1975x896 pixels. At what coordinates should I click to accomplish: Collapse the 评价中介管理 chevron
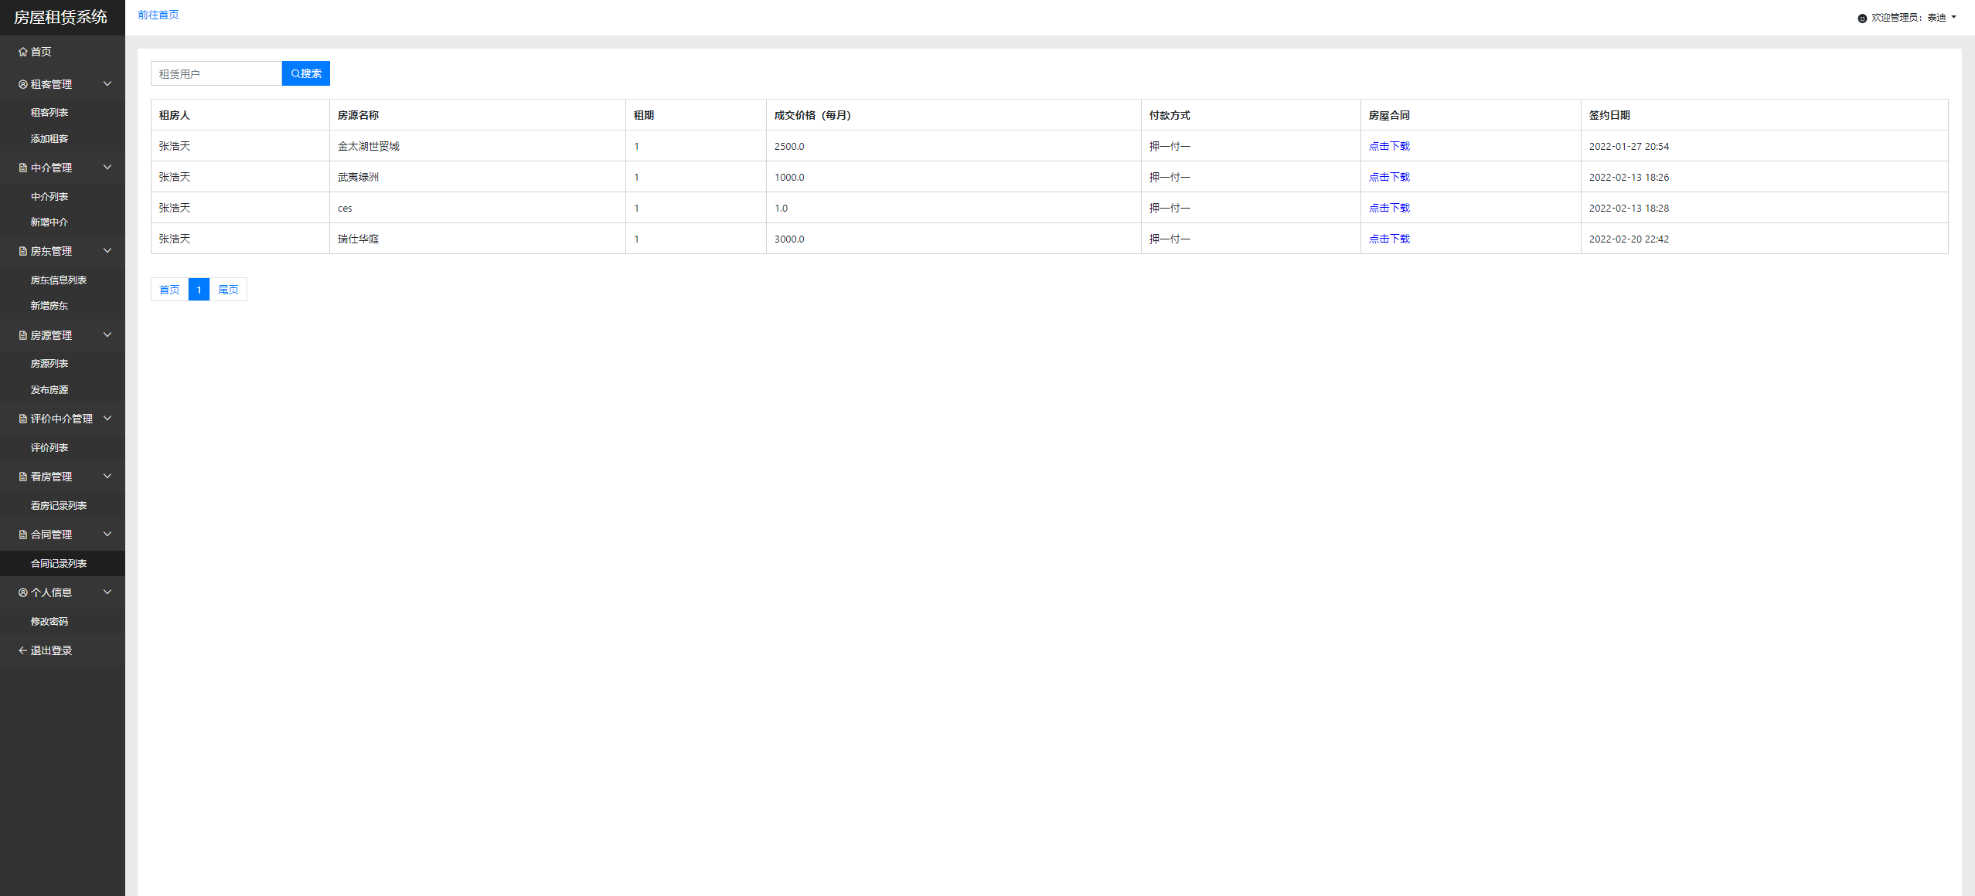107,419
